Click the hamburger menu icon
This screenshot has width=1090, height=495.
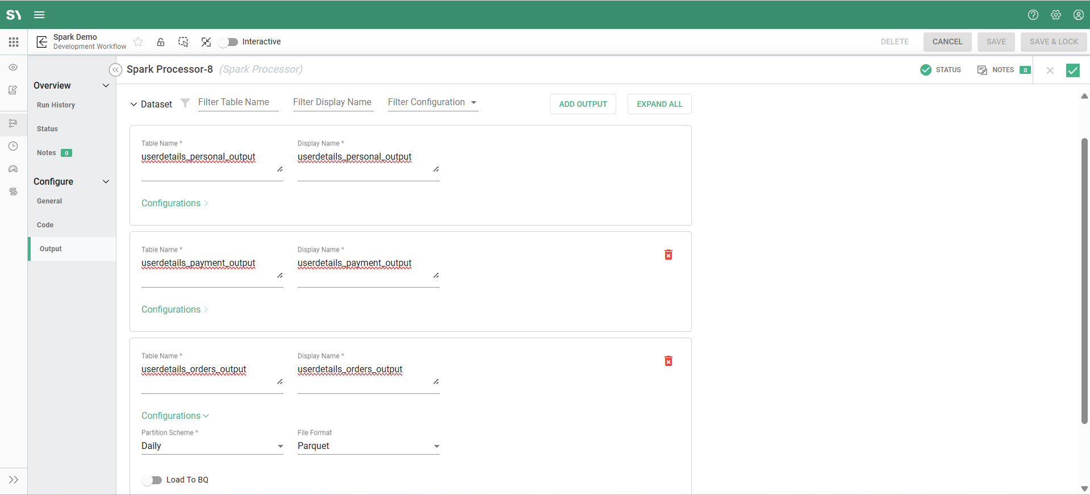click(39, 15)
